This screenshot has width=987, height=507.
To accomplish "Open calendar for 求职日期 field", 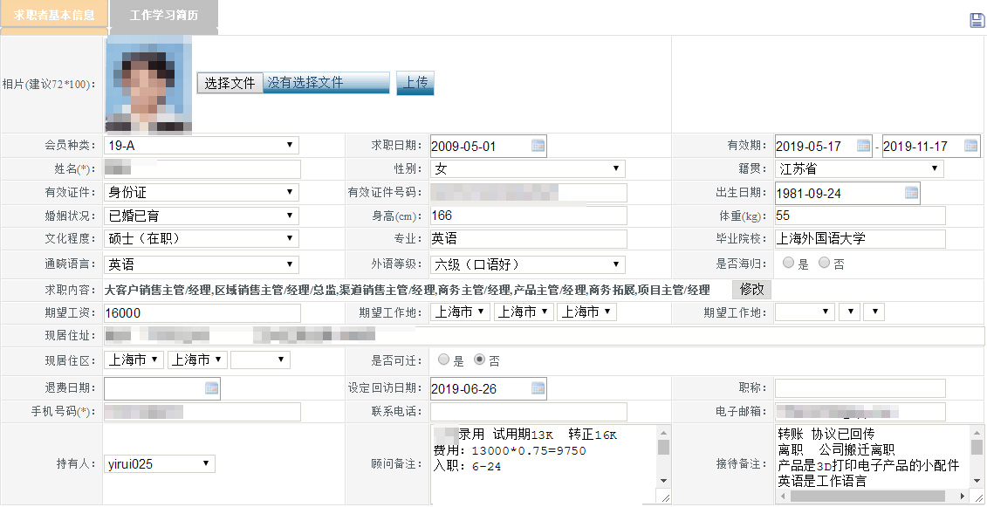I will coord(538,146).
